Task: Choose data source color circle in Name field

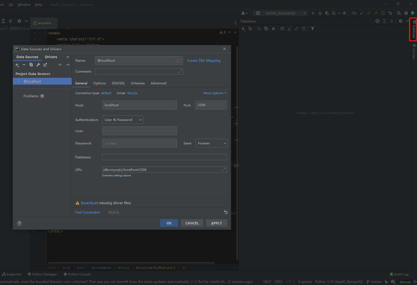Action: 179,61
